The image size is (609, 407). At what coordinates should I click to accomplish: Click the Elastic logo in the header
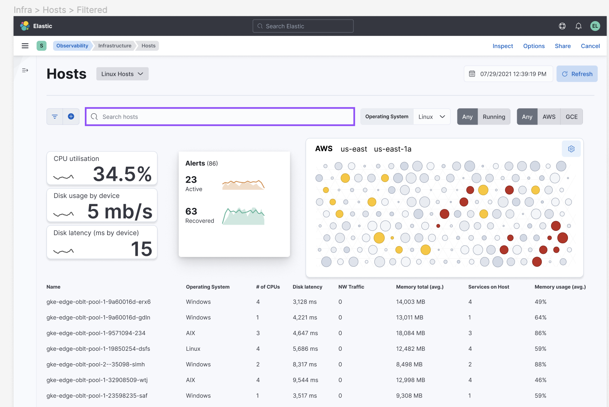point(25,26)
